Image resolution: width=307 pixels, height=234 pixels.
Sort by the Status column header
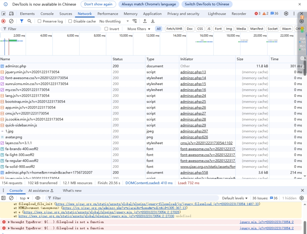128,59
